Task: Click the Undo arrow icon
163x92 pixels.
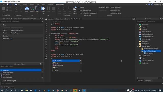Action: coord(10,4)
